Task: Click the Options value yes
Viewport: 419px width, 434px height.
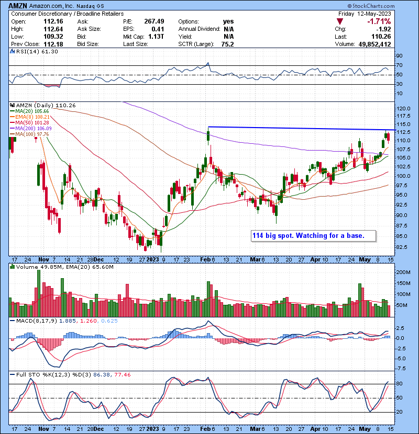Action: (228, 21)
